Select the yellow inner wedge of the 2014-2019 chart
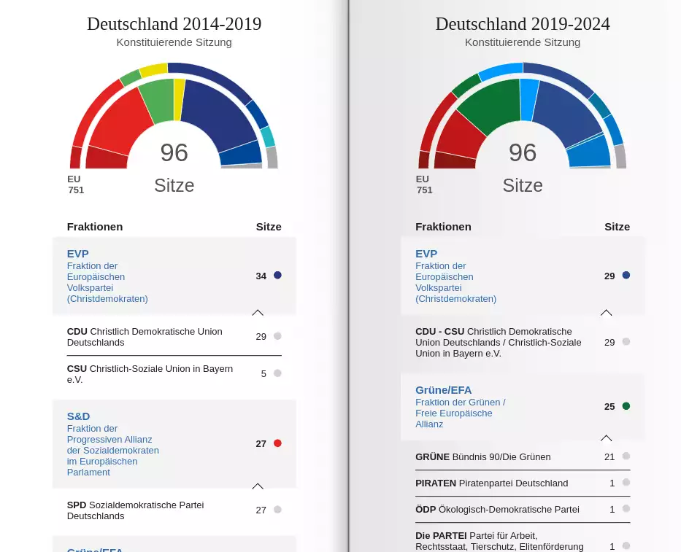 (179, 100)
